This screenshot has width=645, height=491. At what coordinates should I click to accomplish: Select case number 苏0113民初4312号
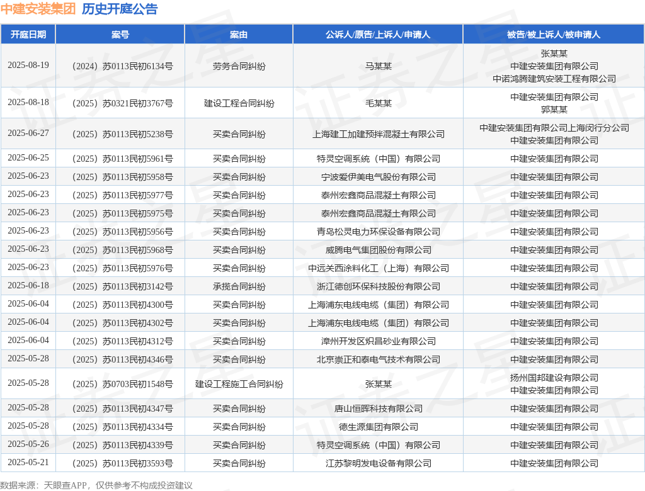[x=123, y=341]
